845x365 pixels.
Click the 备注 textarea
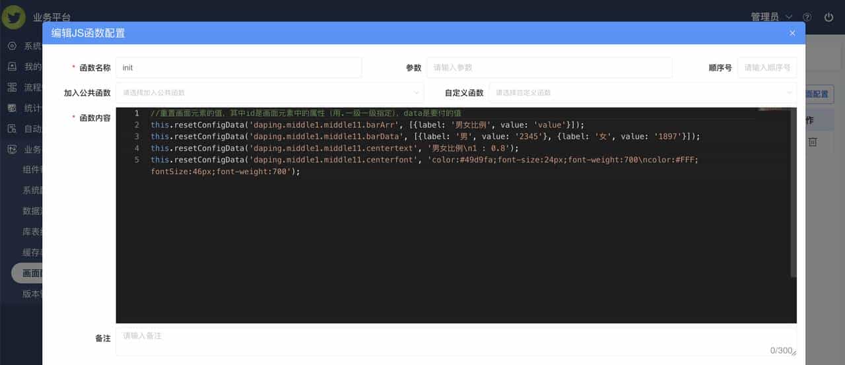click(x=456, y=342)
